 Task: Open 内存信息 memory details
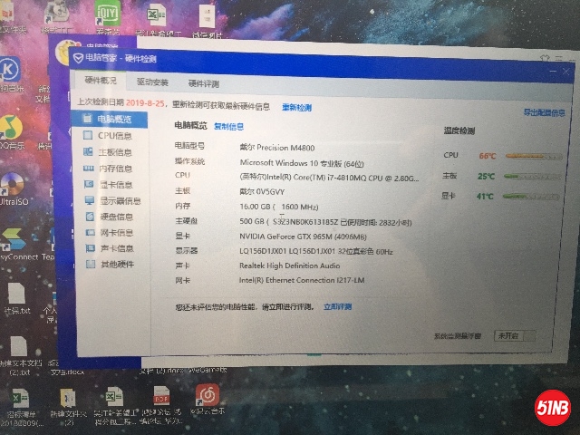tap(112, 169)
